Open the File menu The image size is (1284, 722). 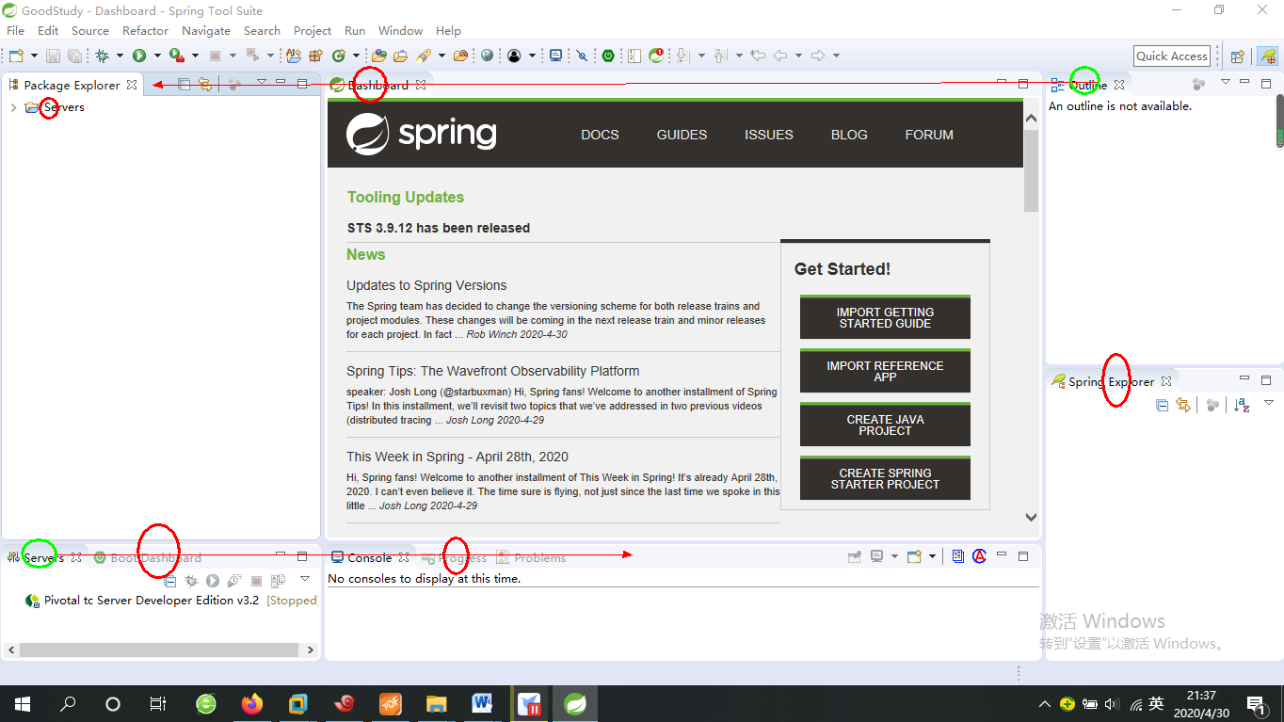[x=16, y=30]
